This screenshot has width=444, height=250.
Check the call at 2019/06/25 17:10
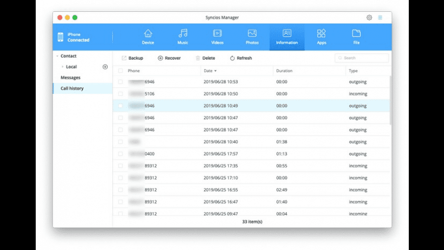pos(120,178)
